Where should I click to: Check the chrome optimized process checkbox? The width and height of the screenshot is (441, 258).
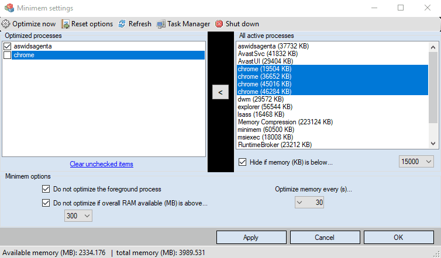(x=8, y=55)
